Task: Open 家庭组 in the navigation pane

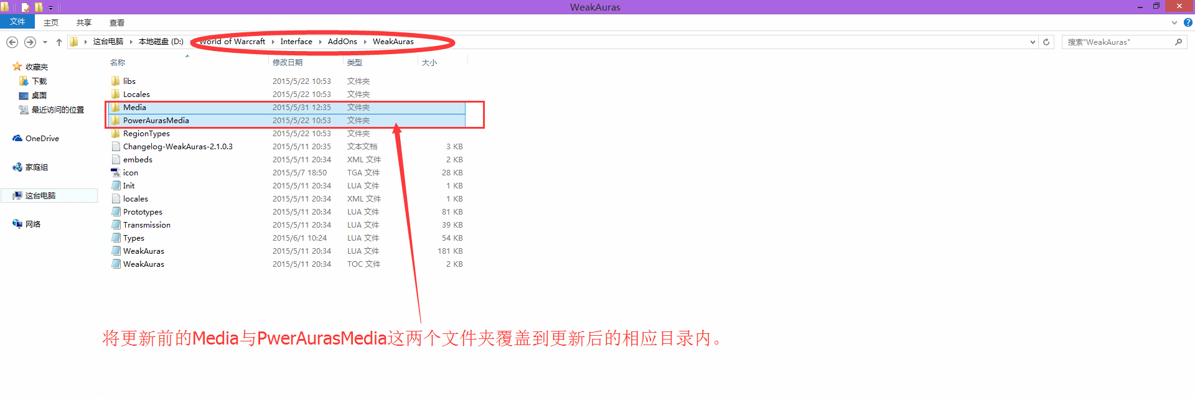Action: (37, 167)
